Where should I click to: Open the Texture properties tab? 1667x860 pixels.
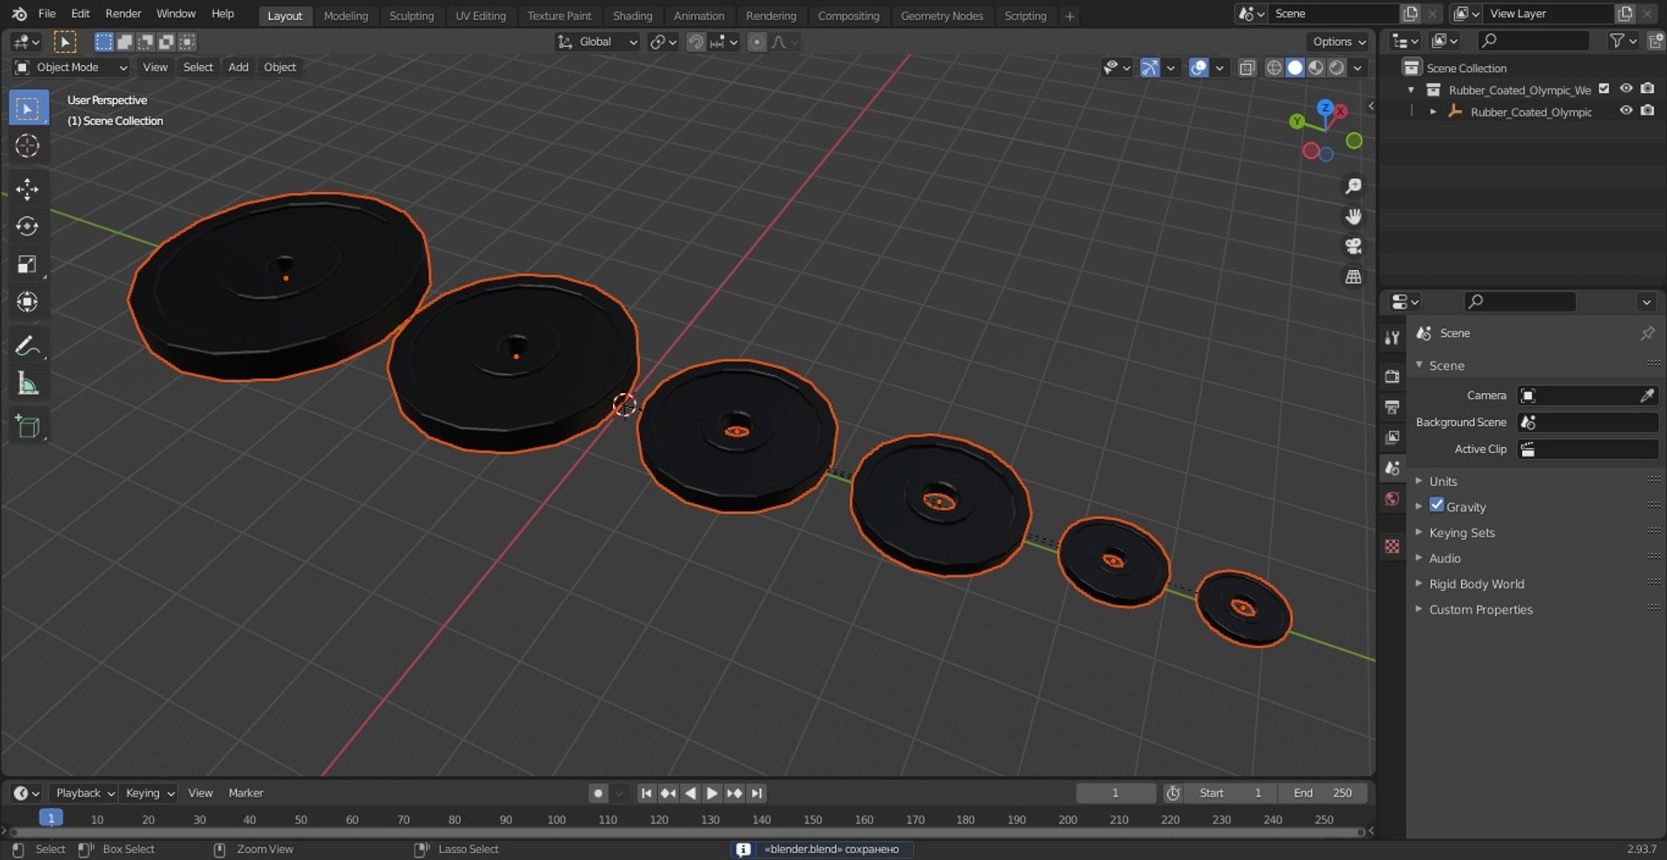pyautogui.click(x=1393, y=546)
